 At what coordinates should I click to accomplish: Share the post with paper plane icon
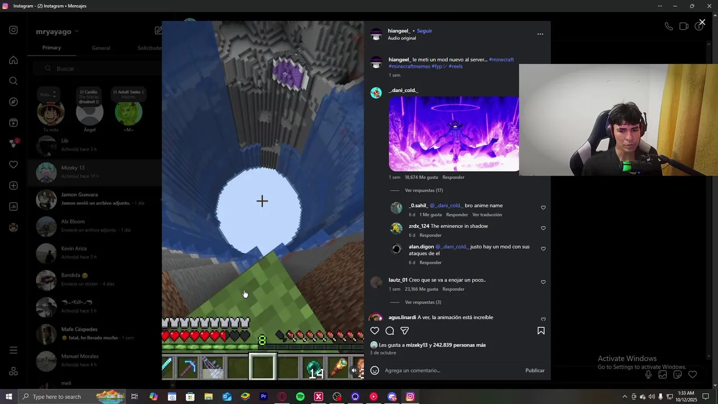404,331
